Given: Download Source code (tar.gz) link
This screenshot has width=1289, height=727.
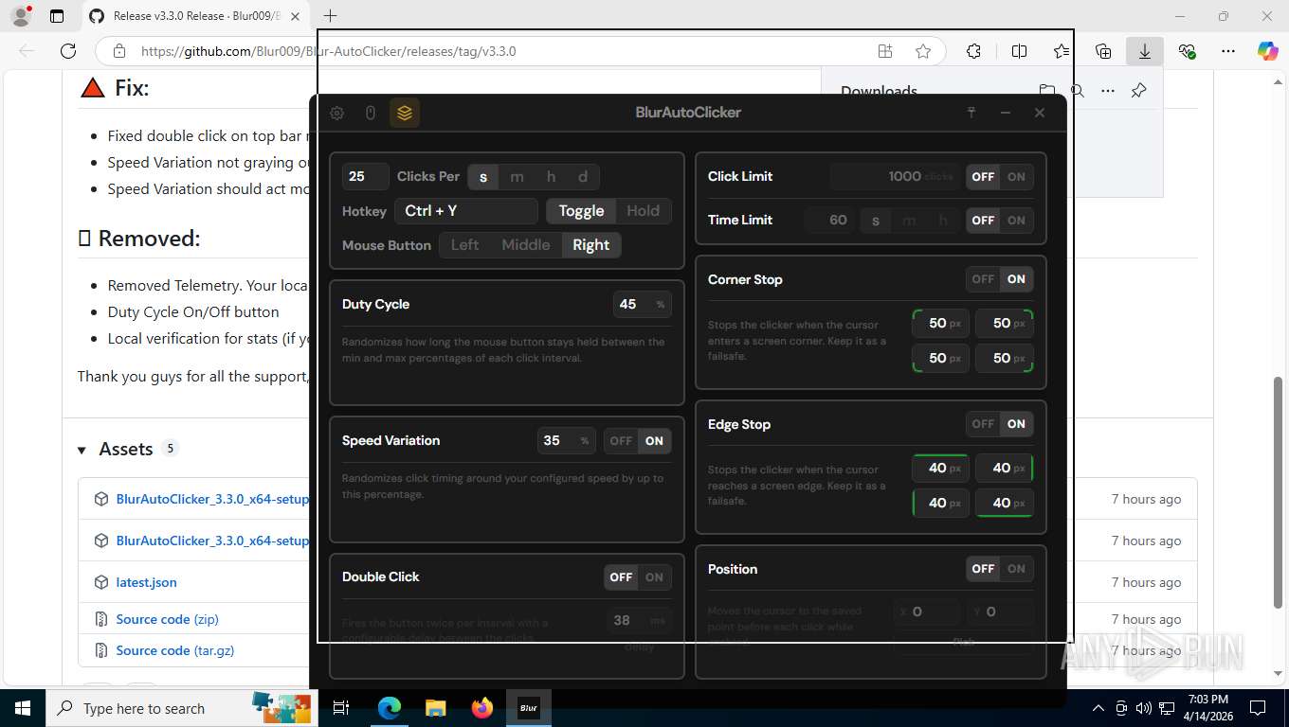Looking at the screenshot, I should (174, 650).
